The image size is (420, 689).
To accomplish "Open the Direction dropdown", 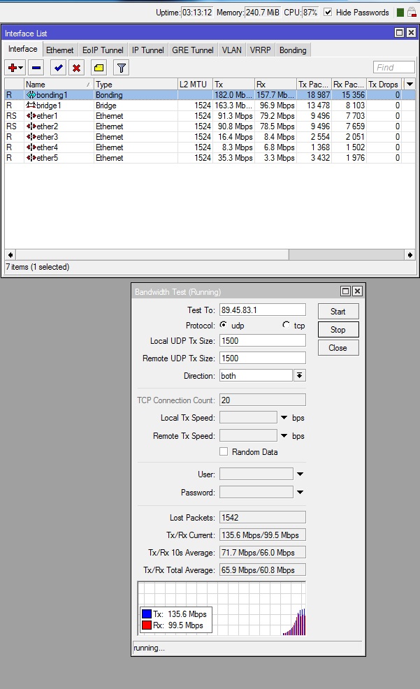I will [300, 375].
